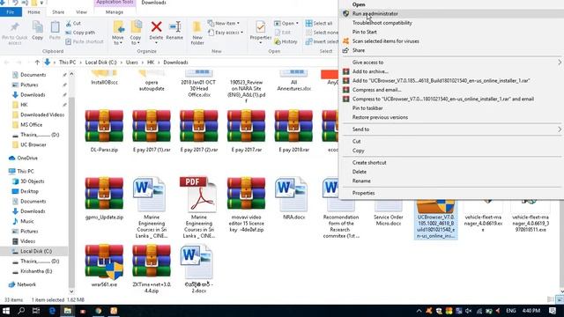Screen dimensions: 564x317
Task: Expand the Send to submenu
Action: tap(451, 129)
